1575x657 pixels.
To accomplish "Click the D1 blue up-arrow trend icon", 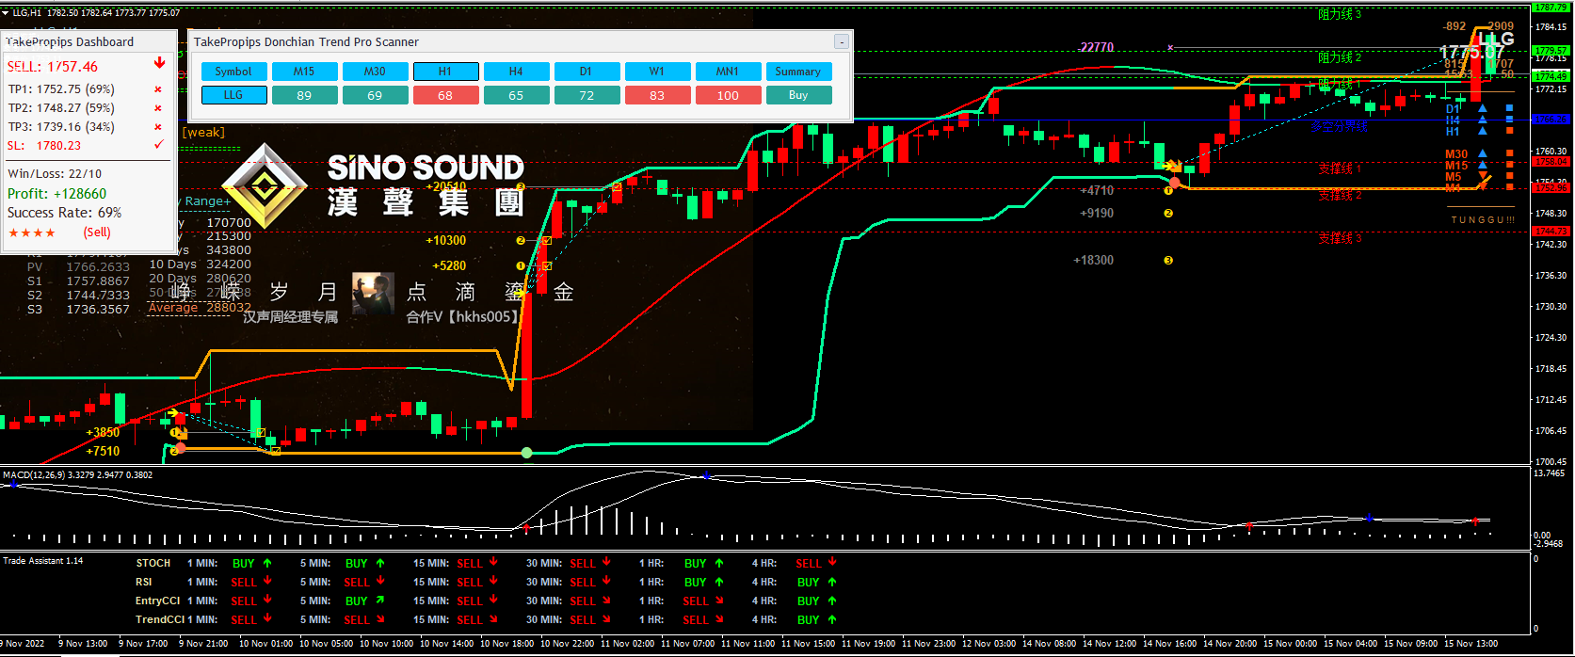I will [x=1483, y=109].
